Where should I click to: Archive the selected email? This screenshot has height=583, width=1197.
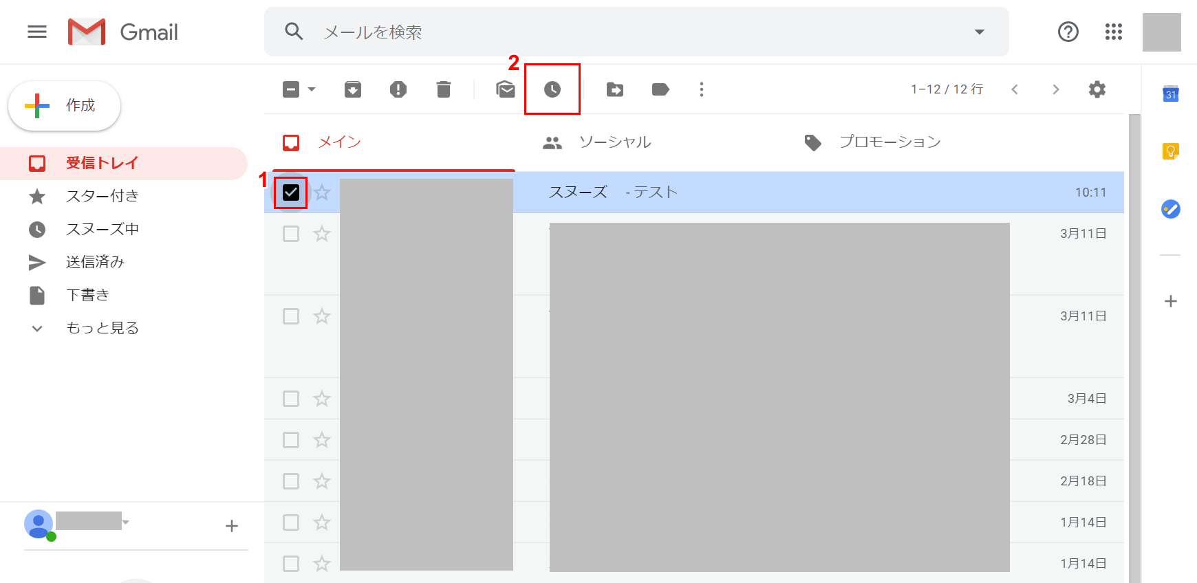(x=353, y=89)
